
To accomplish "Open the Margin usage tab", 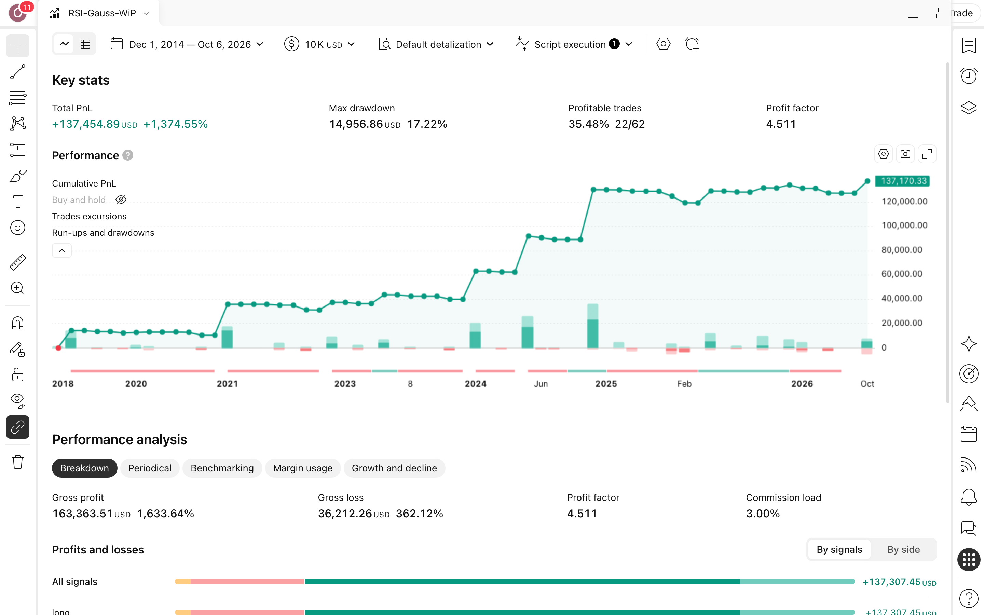I will point(303,468).
